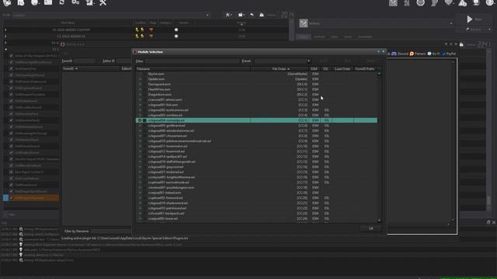This screenshot has width=497, height=279.
Task: Switch to the Plugins tab
Action: point(303,36)
